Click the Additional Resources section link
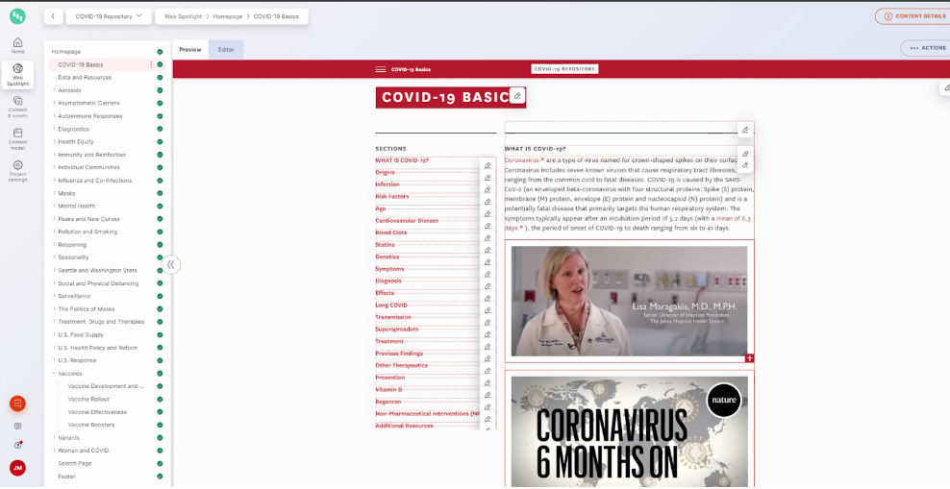 click(404, 426)
